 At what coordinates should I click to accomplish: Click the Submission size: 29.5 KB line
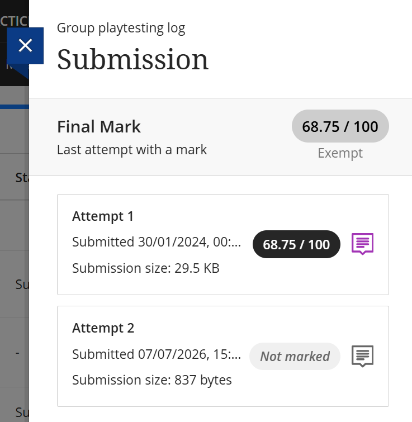145,268
